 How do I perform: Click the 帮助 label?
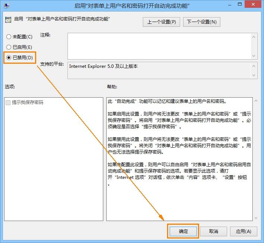[112, 87]
